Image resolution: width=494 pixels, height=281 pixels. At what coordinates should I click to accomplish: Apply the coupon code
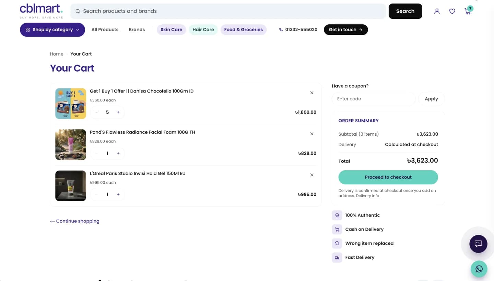click(x=431, y=99)
